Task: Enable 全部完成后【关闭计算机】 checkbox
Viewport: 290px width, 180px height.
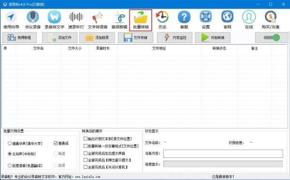Action: coord(86,167)
